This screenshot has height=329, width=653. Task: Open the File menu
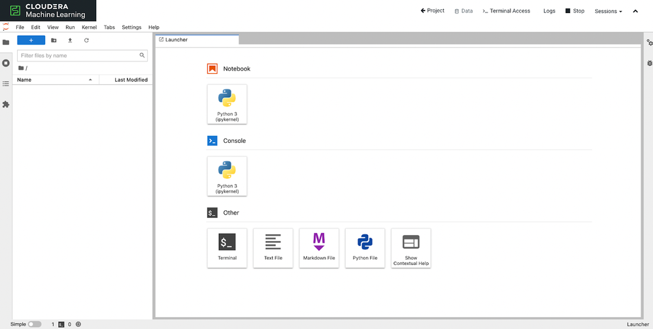(x=20, y=27)
